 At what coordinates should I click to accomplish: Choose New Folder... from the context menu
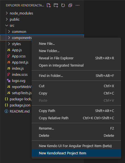76,51
